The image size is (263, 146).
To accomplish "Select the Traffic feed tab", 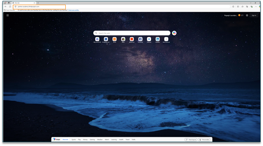I will tap(133, 140).
